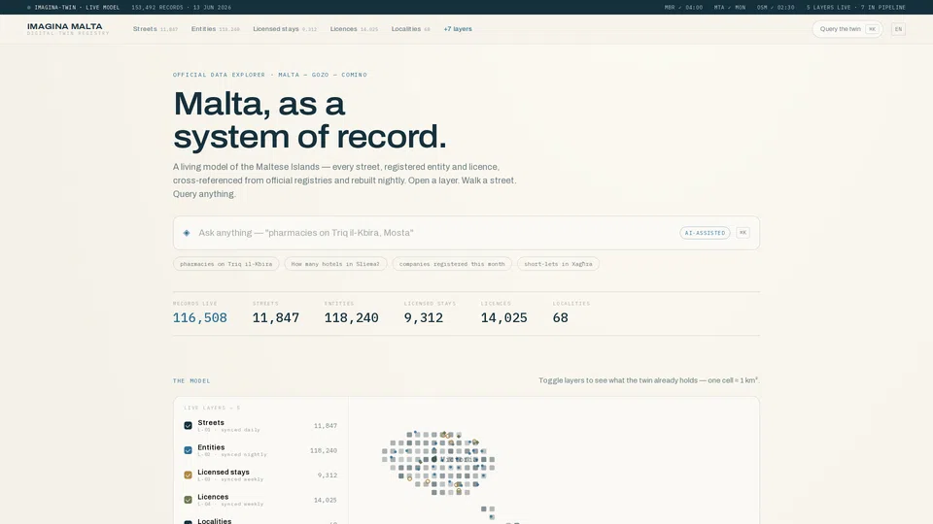Image resolution: width=933 pixels, height=524 pixels.
Task: Click the diamond icon in the search box
Action: [x=187, y=233]
